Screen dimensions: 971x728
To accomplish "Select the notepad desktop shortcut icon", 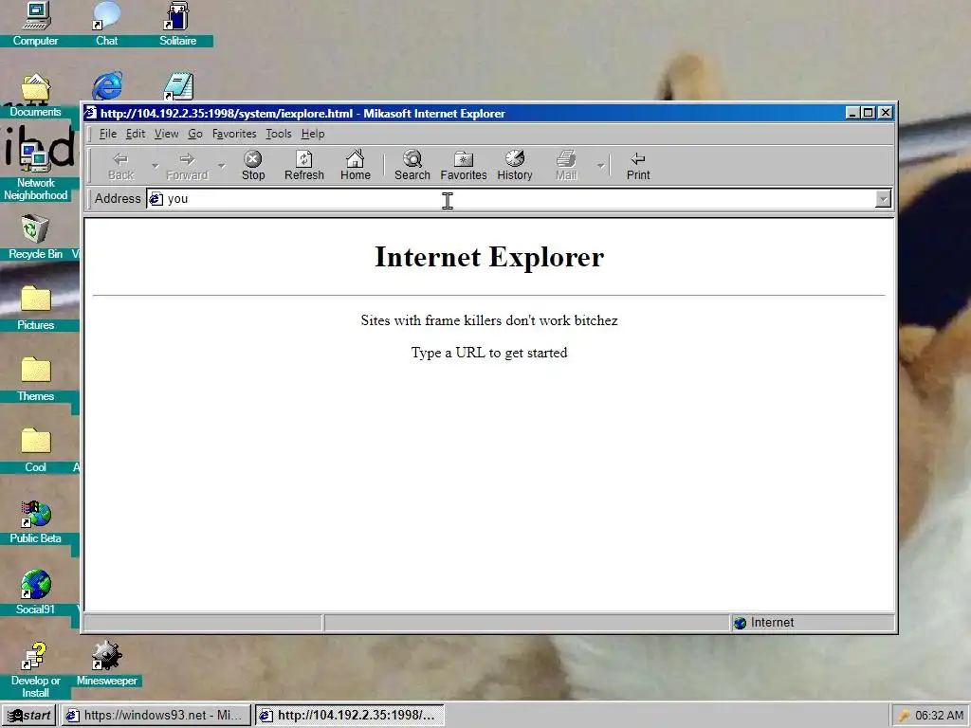I will (x=178, y=86).
